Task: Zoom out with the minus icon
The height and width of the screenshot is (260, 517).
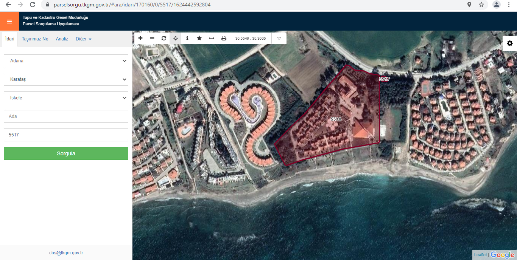Action: pos(152,38)
